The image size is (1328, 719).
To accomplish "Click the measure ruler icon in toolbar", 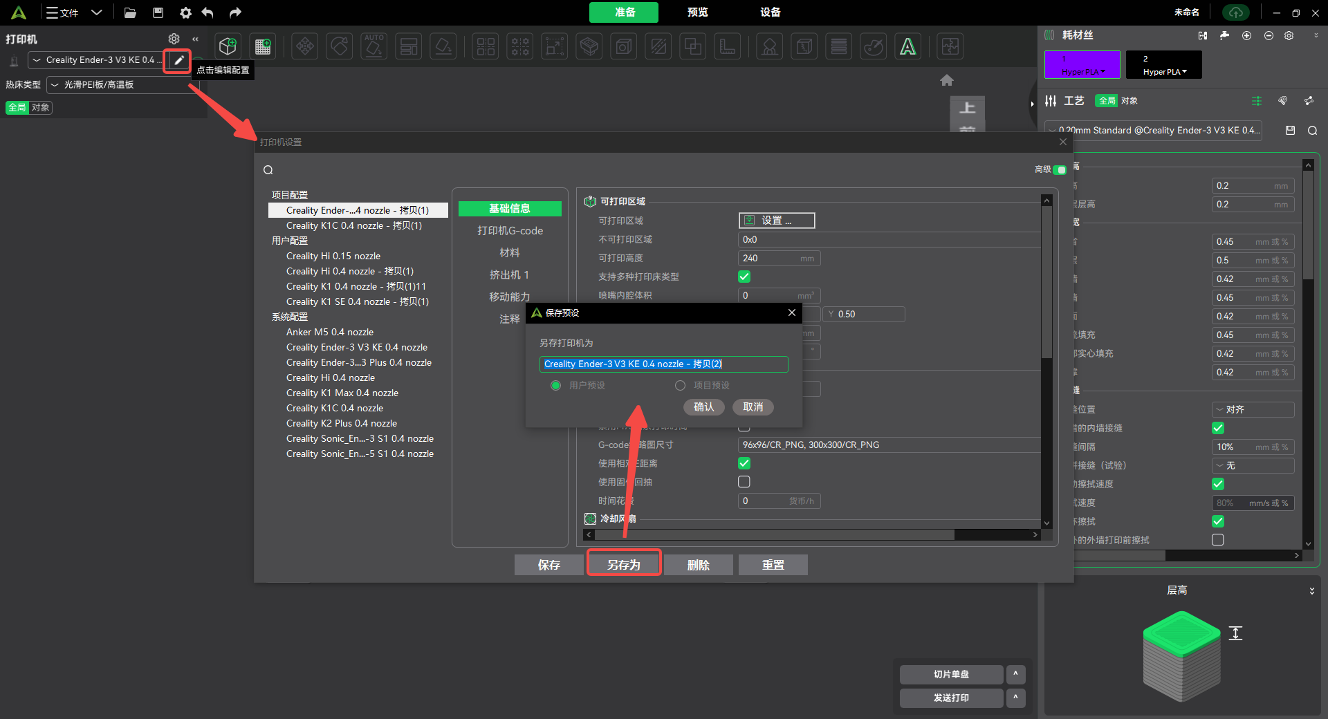I will click(x=728, y=46).
